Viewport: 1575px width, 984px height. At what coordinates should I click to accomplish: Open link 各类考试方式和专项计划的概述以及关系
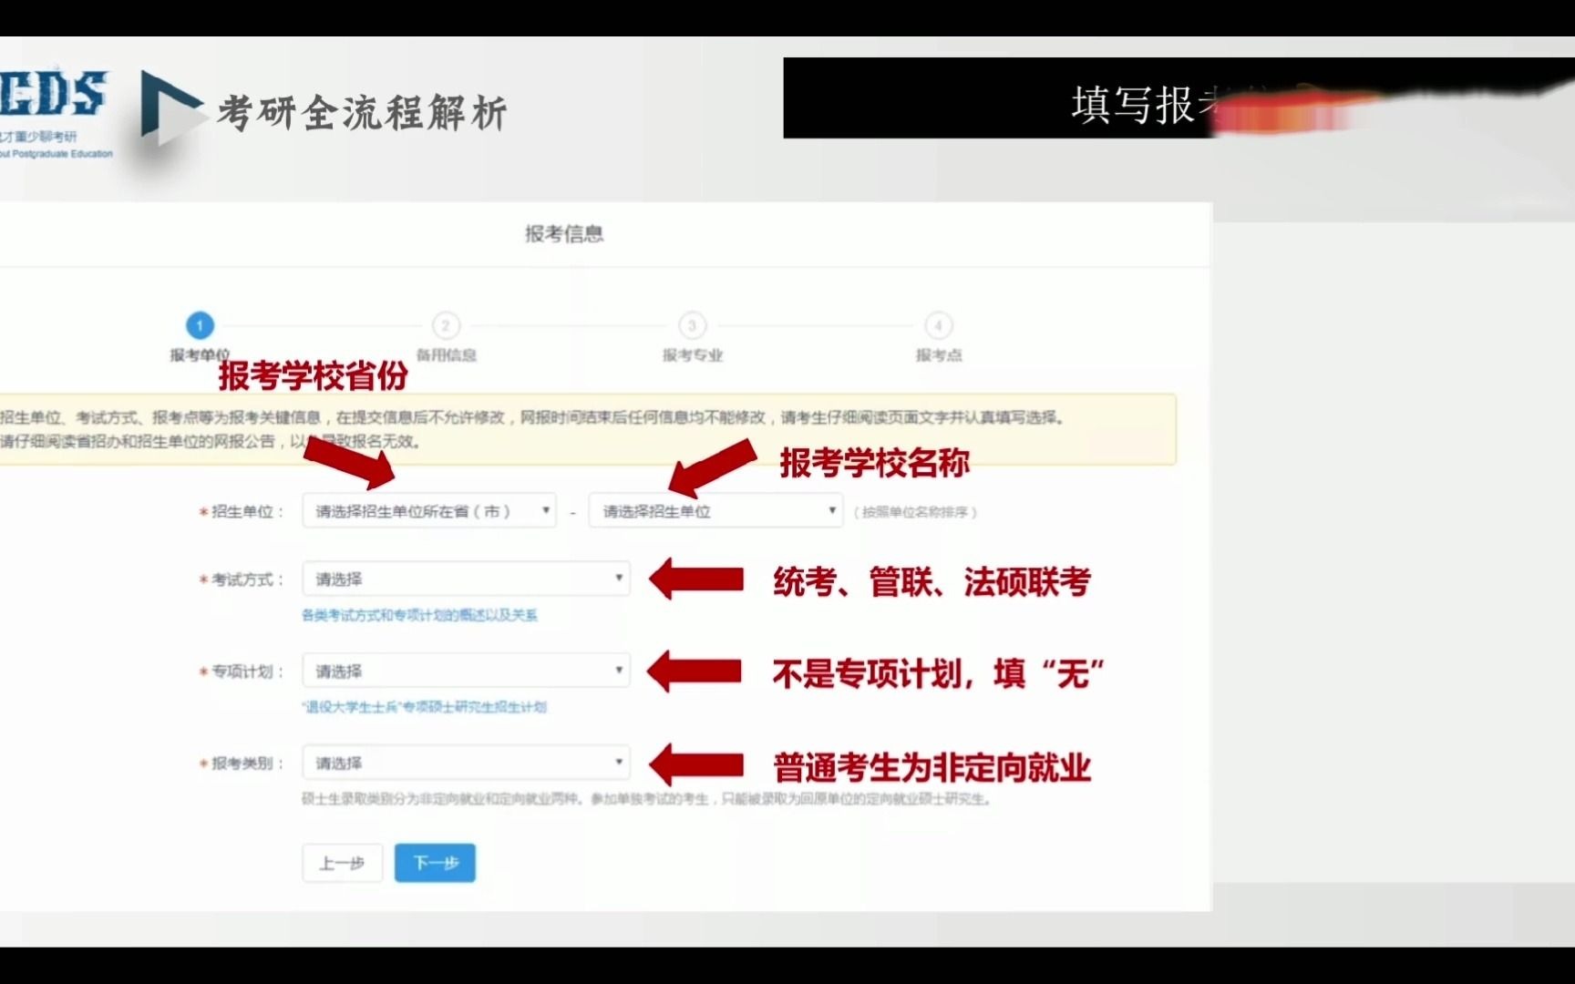coord(419,615)
